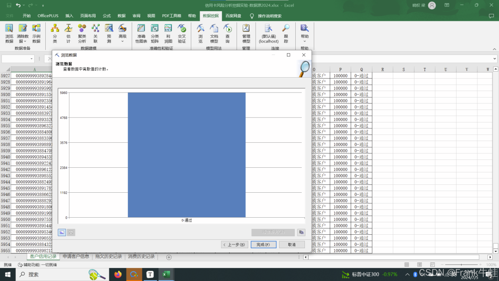Click the 示例数据 (Sample Data) icon
Image resolution: width=499 pixels, height=281 pixels.
tap(36, 33)
